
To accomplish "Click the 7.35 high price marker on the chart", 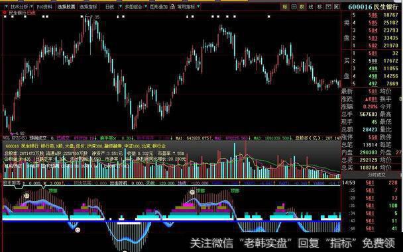I will (95, 17).
